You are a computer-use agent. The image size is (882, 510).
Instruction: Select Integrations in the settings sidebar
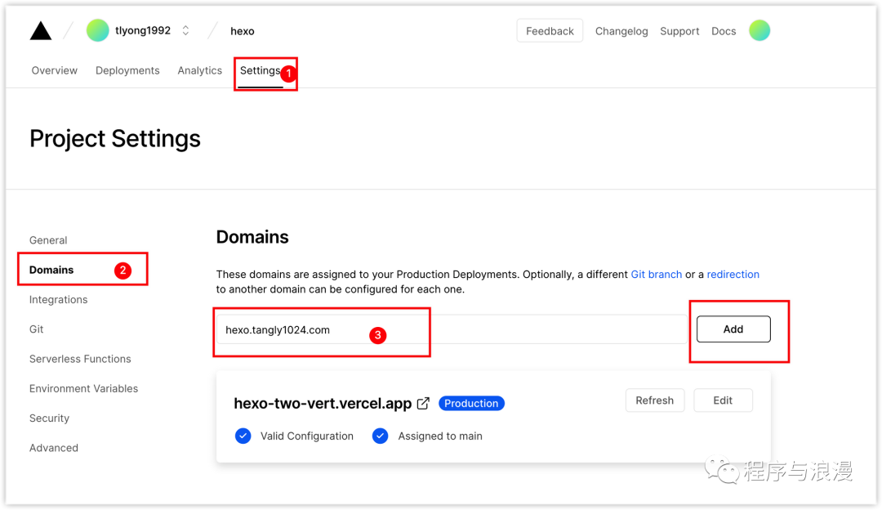pos(59,300)
